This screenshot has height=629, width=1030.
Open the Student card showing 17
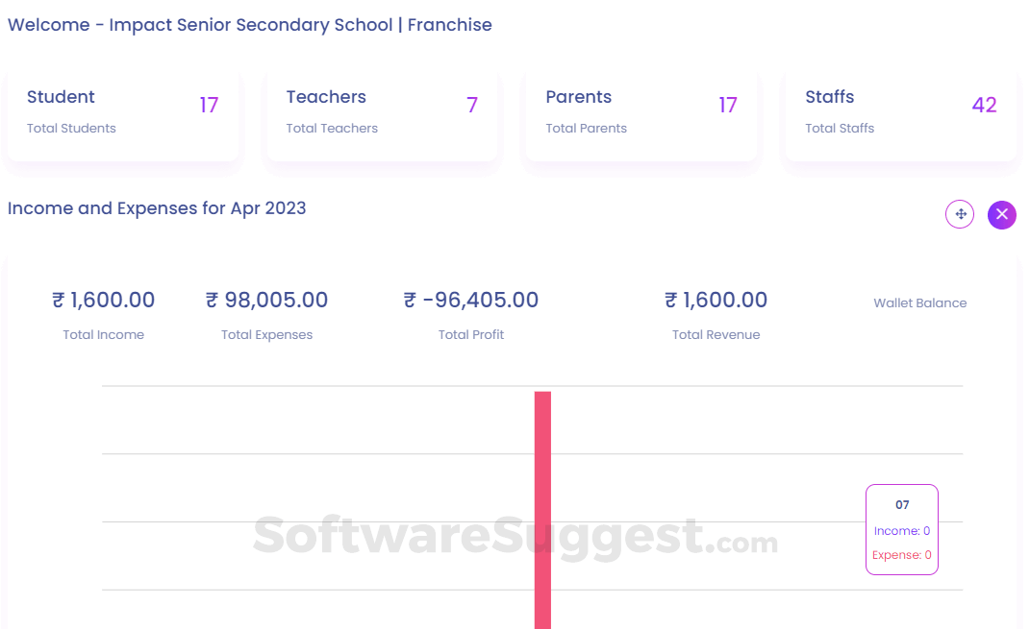click(123, 113)
